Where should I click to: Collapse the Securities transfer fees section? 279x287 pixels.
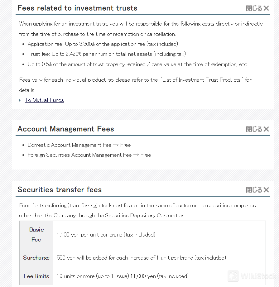point(257,189)
